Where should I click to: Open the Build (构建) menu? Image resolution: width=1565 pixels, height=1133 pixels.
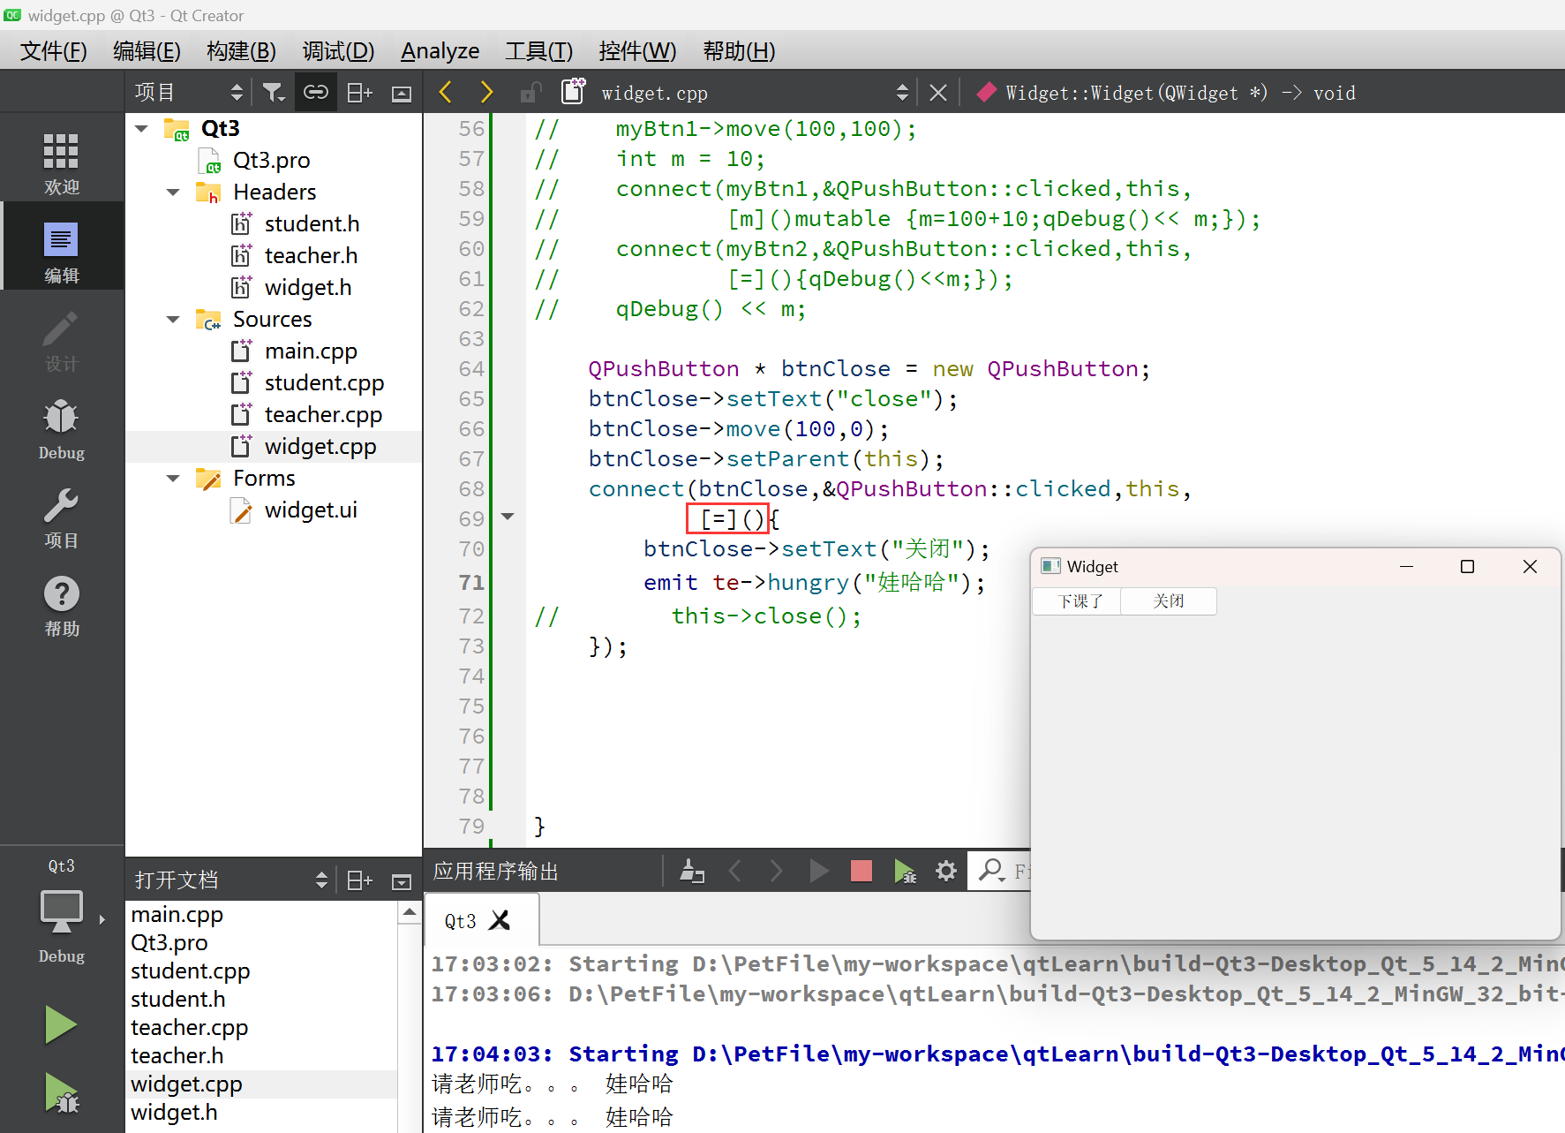(241, 51)
